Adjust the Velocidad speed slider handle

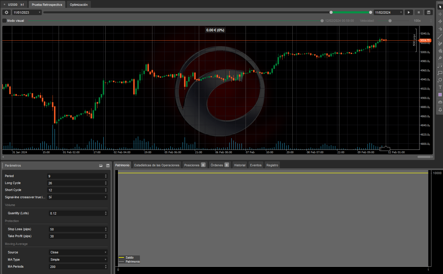tap(390, 21)
